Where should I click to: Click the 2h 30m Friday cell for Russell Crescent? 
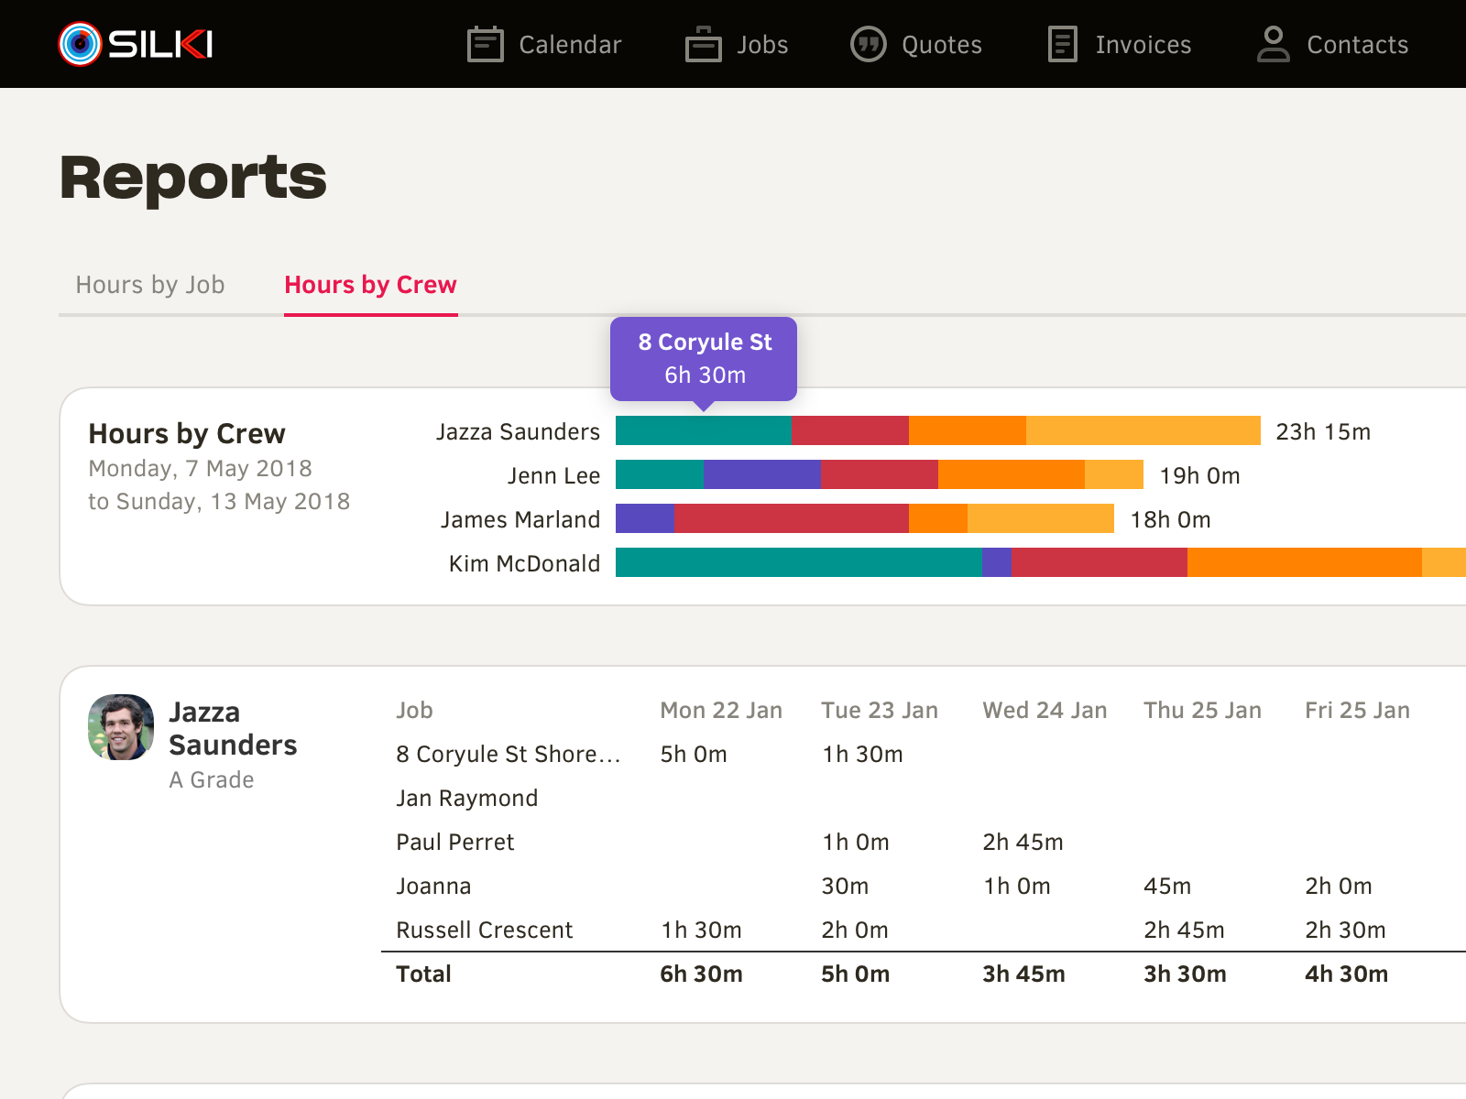click(x=1345, y=930)
